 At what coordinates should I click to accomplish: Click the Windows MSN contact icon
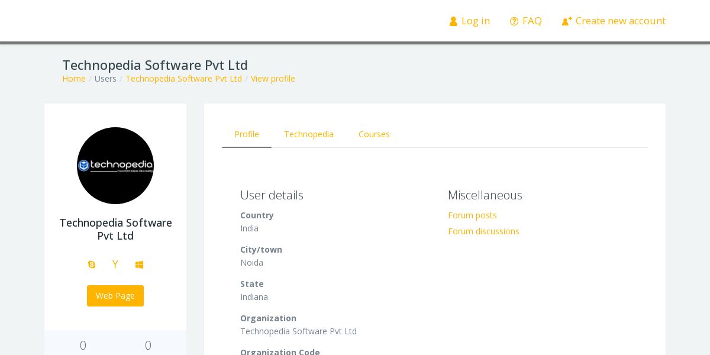coord(139,264)
